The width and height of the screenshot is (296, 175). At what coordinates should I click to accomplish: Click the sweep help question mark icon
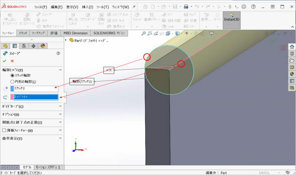58,53
